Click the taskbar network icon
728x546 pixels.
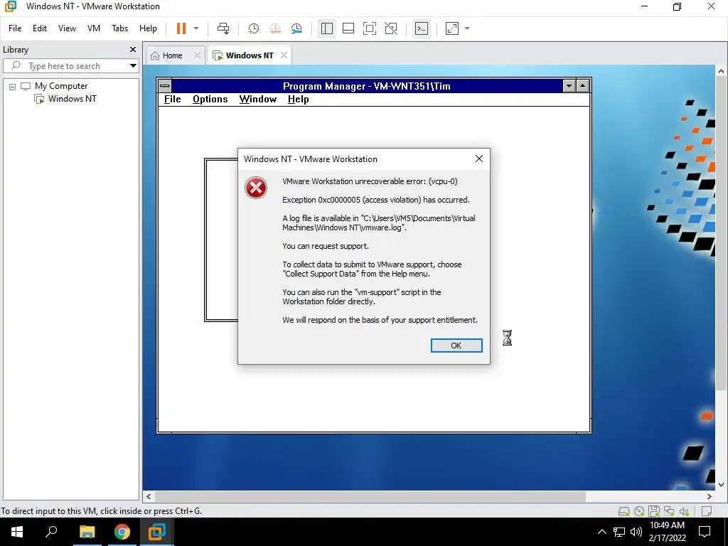click(619, 532)
